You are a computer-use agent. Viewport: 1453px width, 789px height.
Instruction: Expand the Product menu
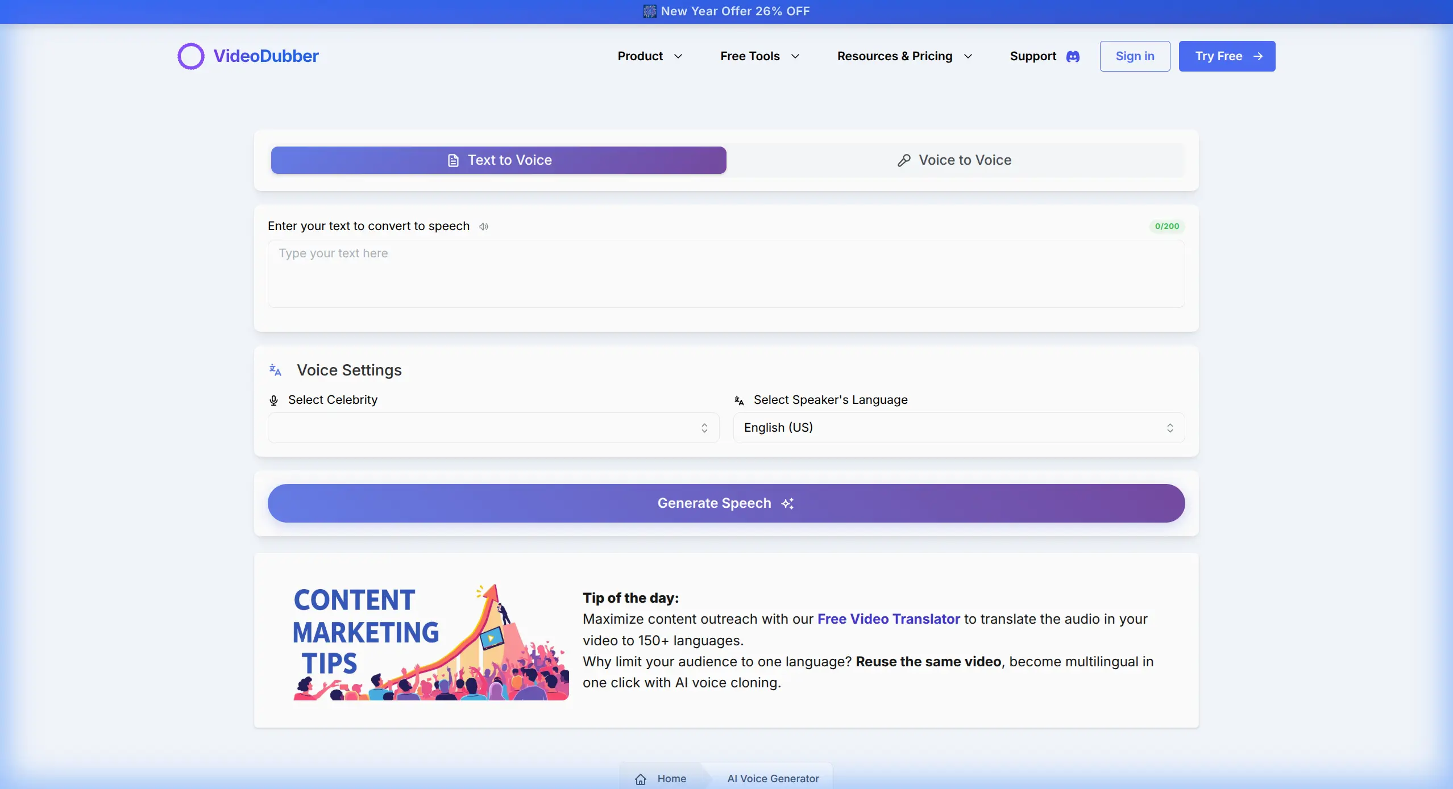(x=650, y=56)
